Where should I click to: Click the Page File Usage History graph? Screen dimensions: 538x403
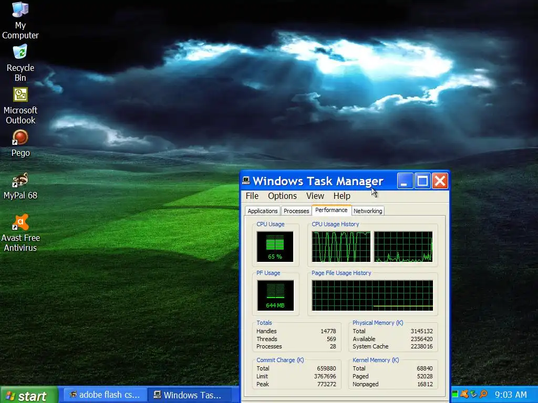[373, 295]
